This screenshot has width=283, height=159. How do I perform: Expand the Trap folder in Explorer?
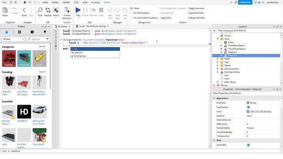(x=218, y=62)
